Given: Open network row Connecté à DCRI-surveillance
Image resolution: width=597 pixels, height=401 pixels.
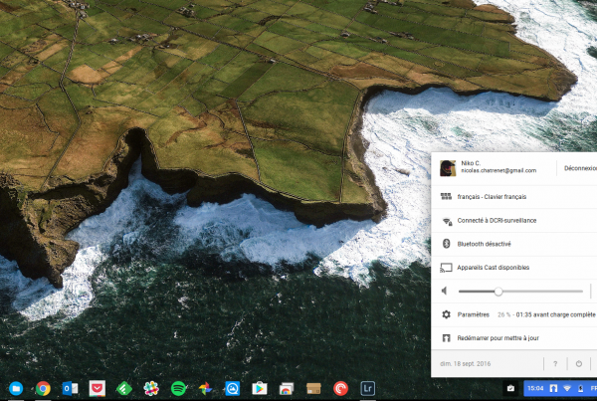Looking at the screenshot, I should click(x=514, y=221).
